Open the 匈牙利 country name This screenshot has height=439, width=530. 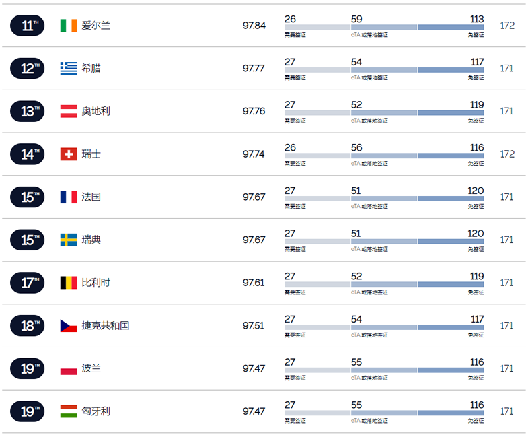pyautogui.click(x=96, y=411)
